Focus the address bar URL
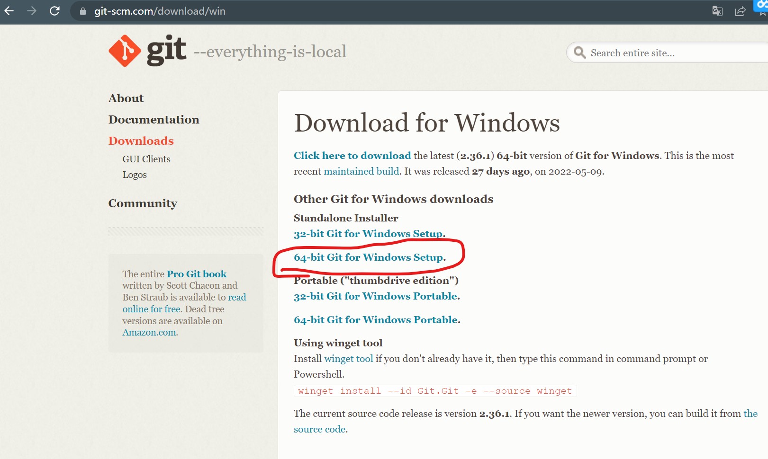The image size is (768, 459). pyautogui.click(x=160, y=11)
